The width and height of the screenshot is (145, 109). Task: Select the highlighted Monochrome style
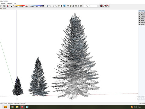click(x=64, y=6)
